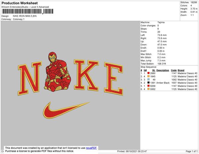Screen dimensions: 199x154
Task: Click the "Printed: 06/10/2021 09.23.47" footer
Action: point(132,151)
